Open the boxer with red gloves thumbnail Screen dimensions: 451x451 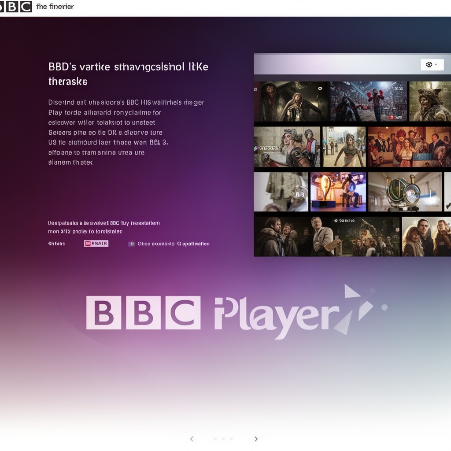[x=369, y=102]
